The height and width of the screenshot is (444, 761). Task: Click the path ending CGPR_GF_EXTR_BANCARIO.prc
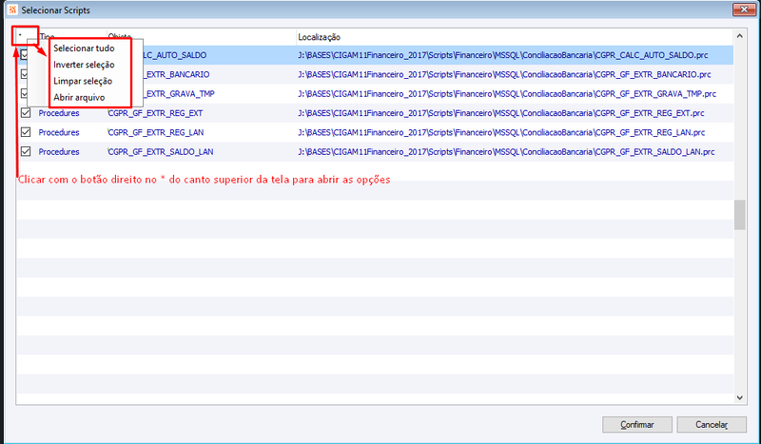click(x=505, y=74)
